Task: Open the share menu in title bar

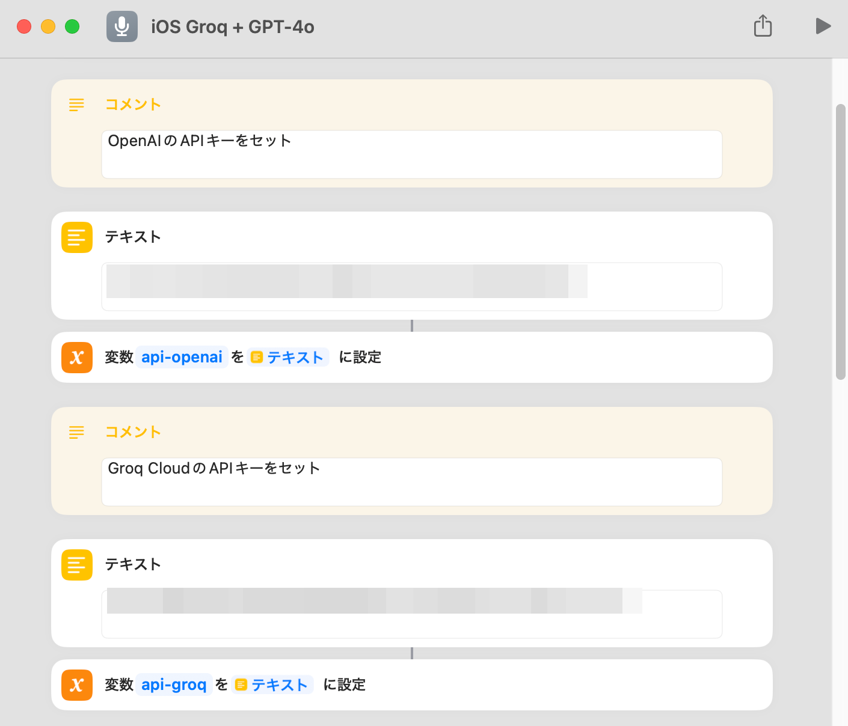Action: tap(763, 26)
